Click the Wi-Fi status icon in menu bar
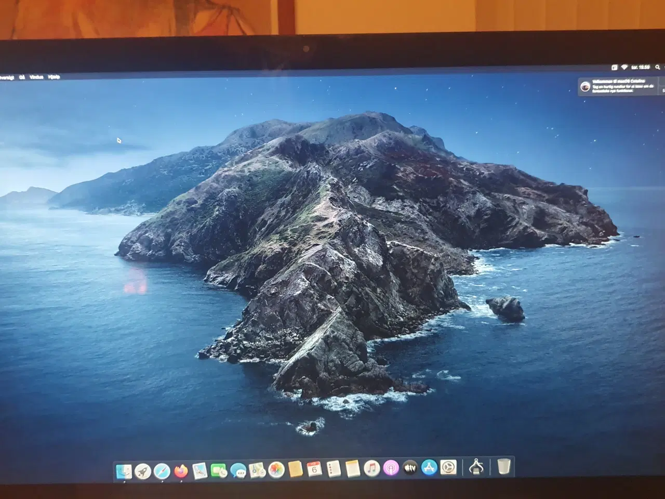 (624, 68)
